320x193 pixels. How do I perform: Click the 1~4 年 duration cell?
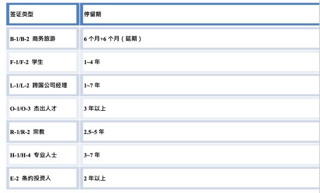(200, 62)
